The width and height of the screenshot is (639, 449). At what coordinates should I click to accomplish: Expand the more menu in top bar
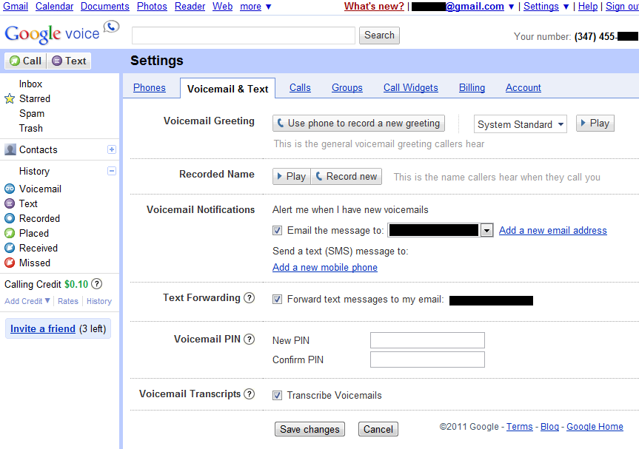pyautogui.click(x=255, y=7)
